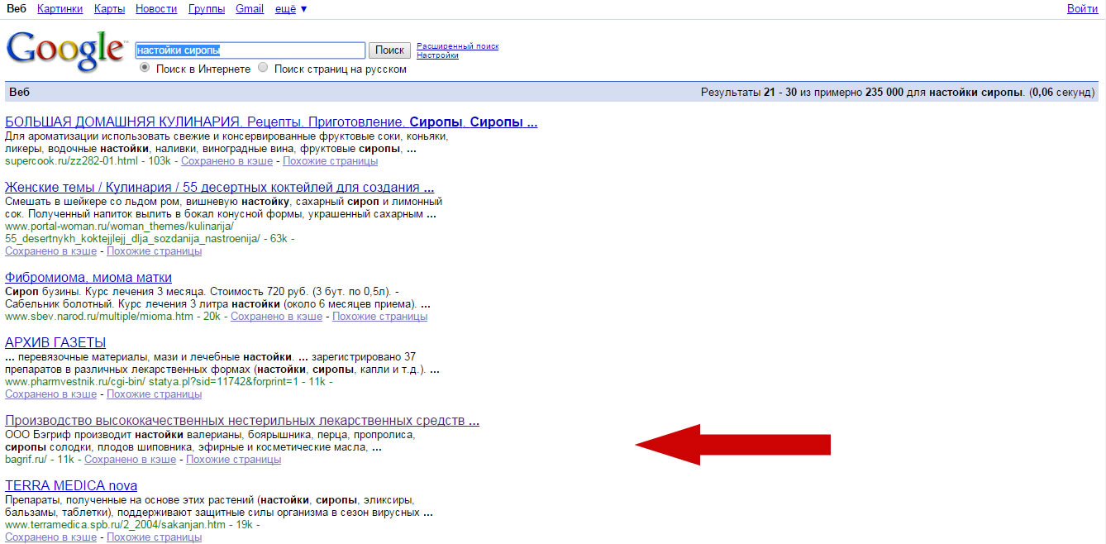Open similar pages for supercook.ru result

pos(331,160)
